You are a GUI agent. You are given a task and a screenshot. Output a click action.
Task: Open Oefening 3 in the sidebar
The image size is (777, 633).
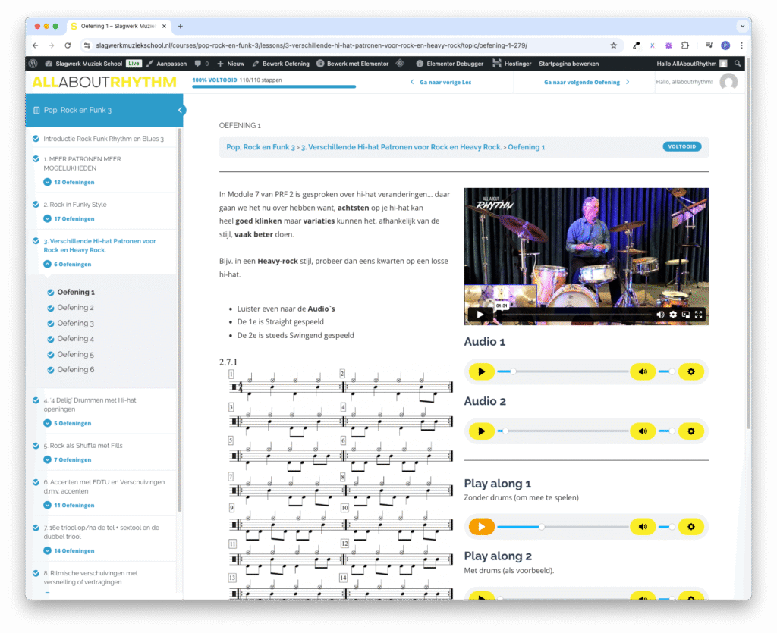pyautogui.click(x=75, y=323)
